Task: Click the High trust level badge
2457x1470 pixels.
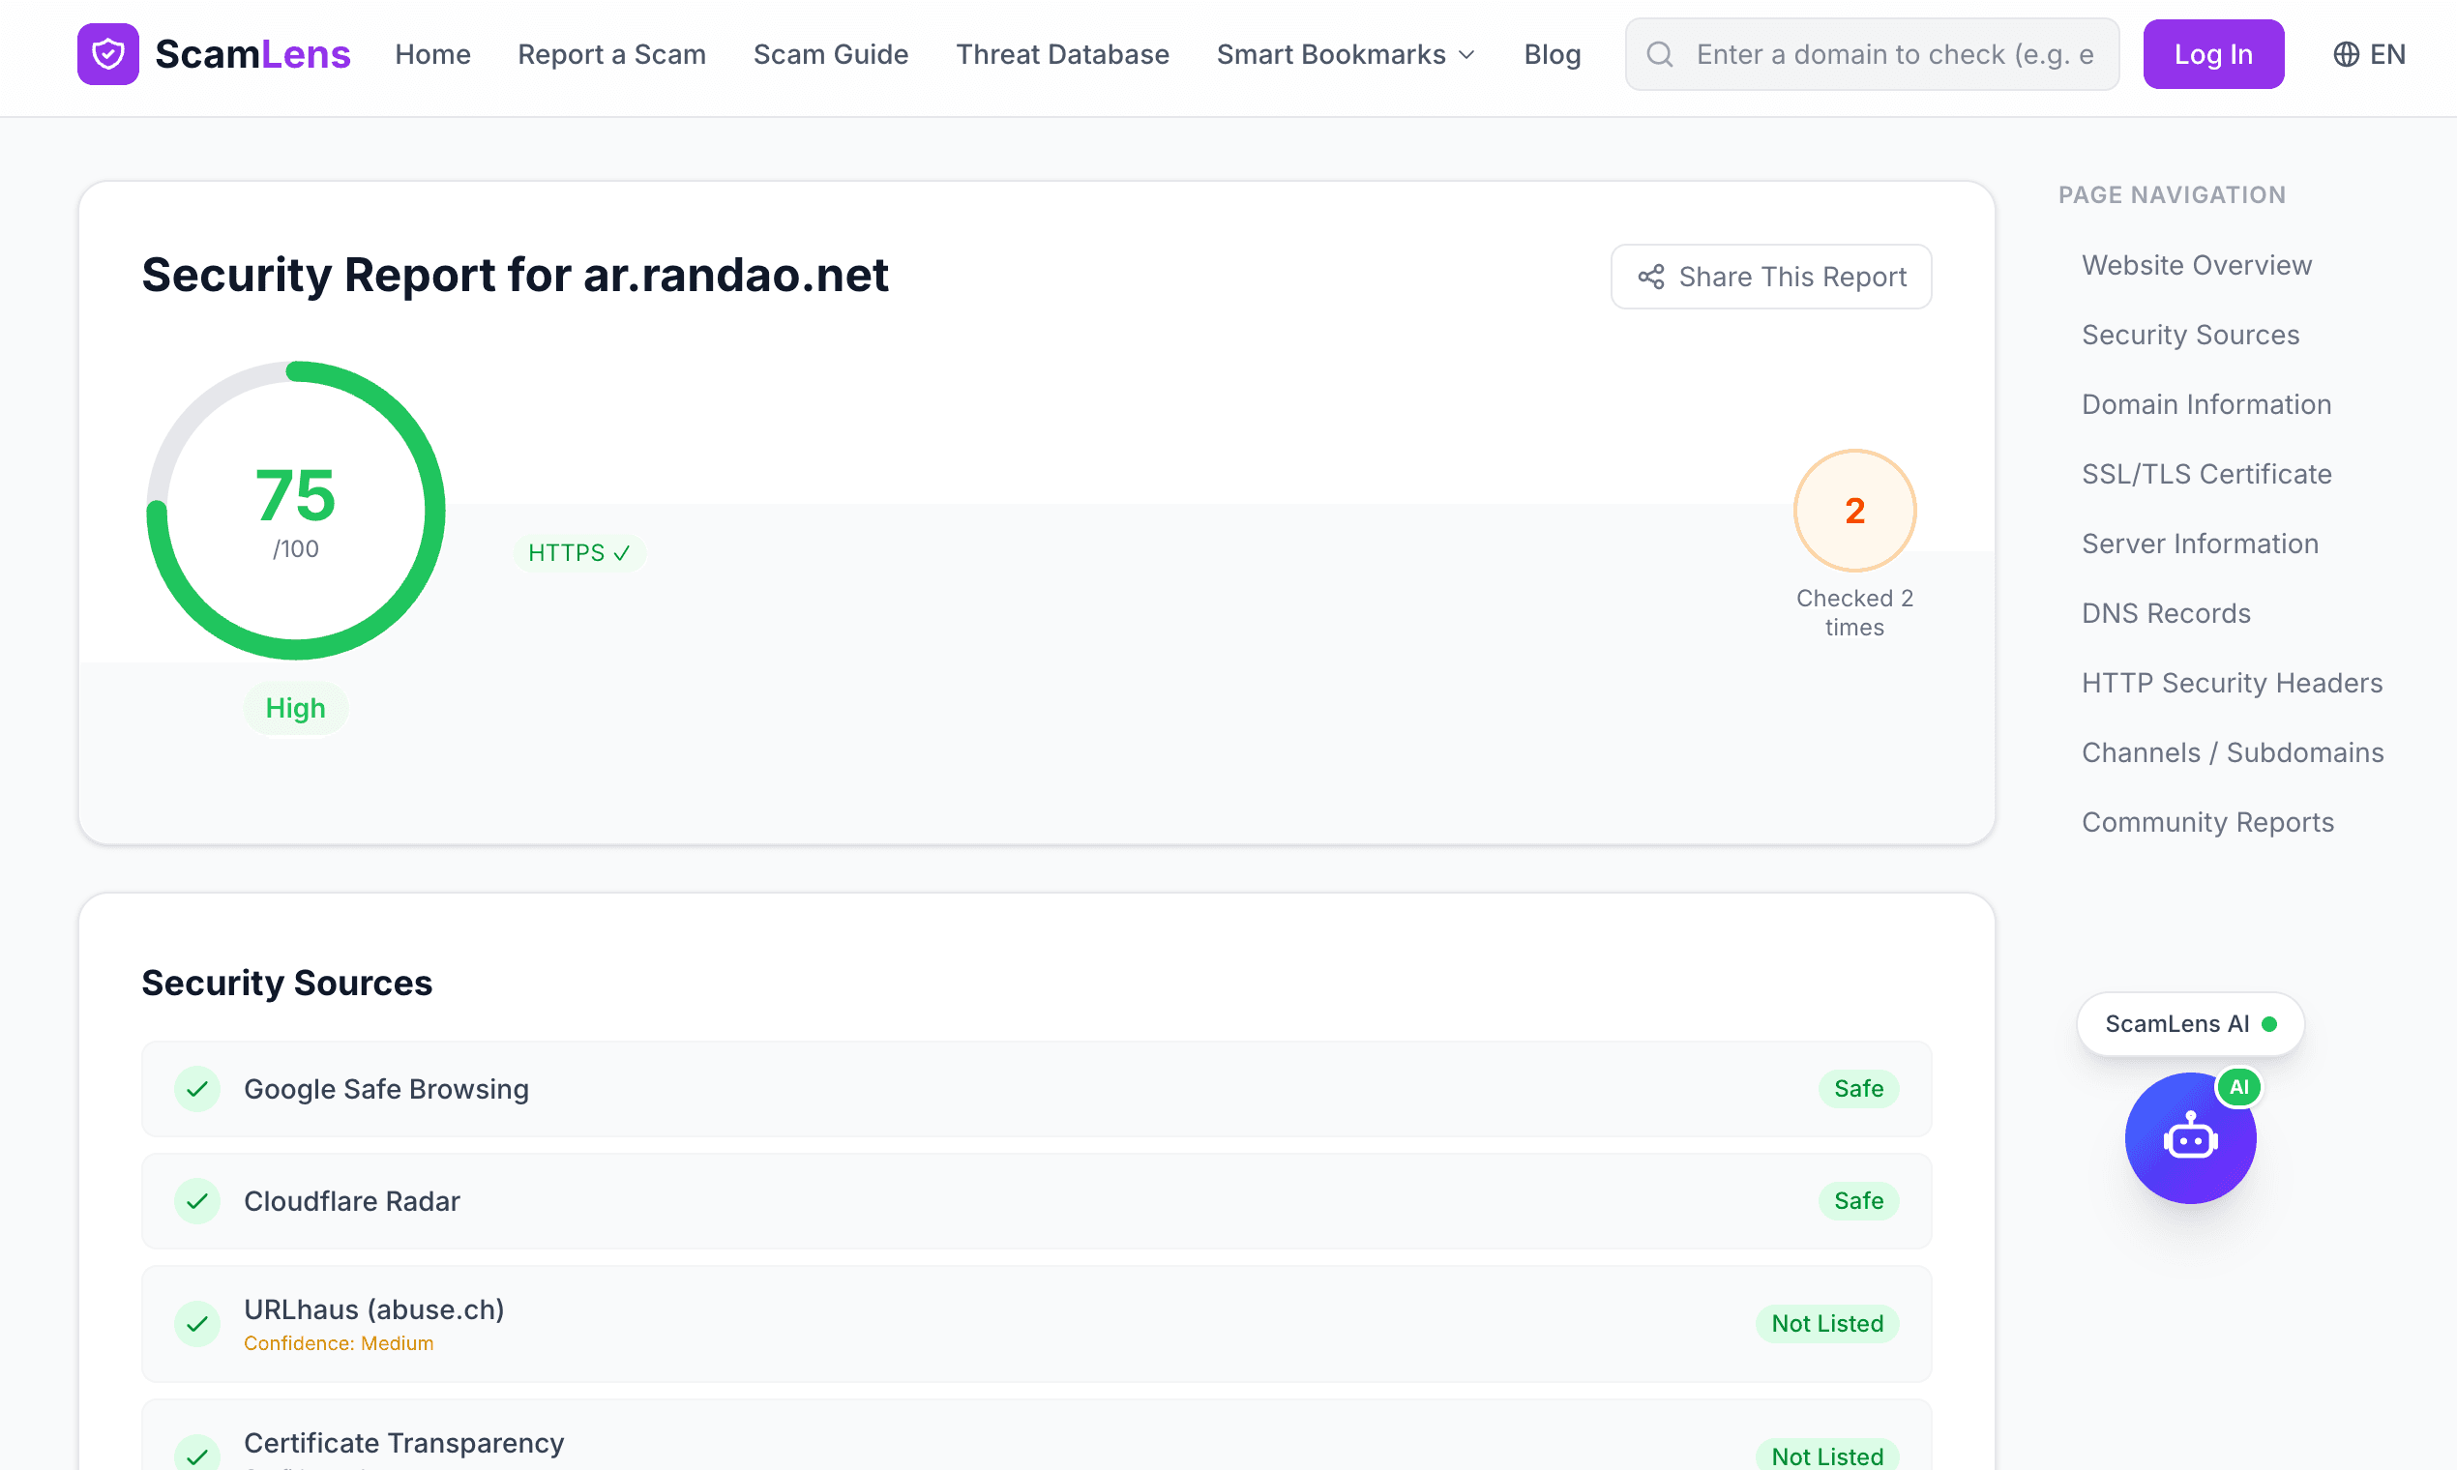Action: (x=295, y=707)
